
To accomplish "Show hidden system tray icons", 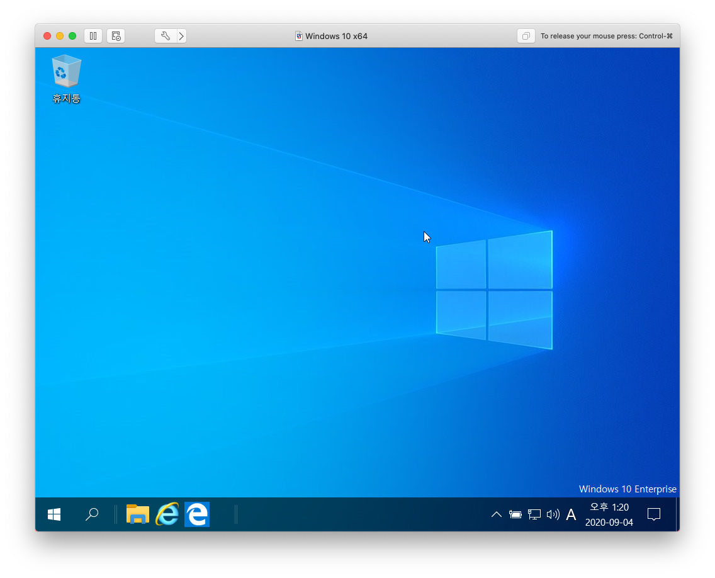I will 496,514.
